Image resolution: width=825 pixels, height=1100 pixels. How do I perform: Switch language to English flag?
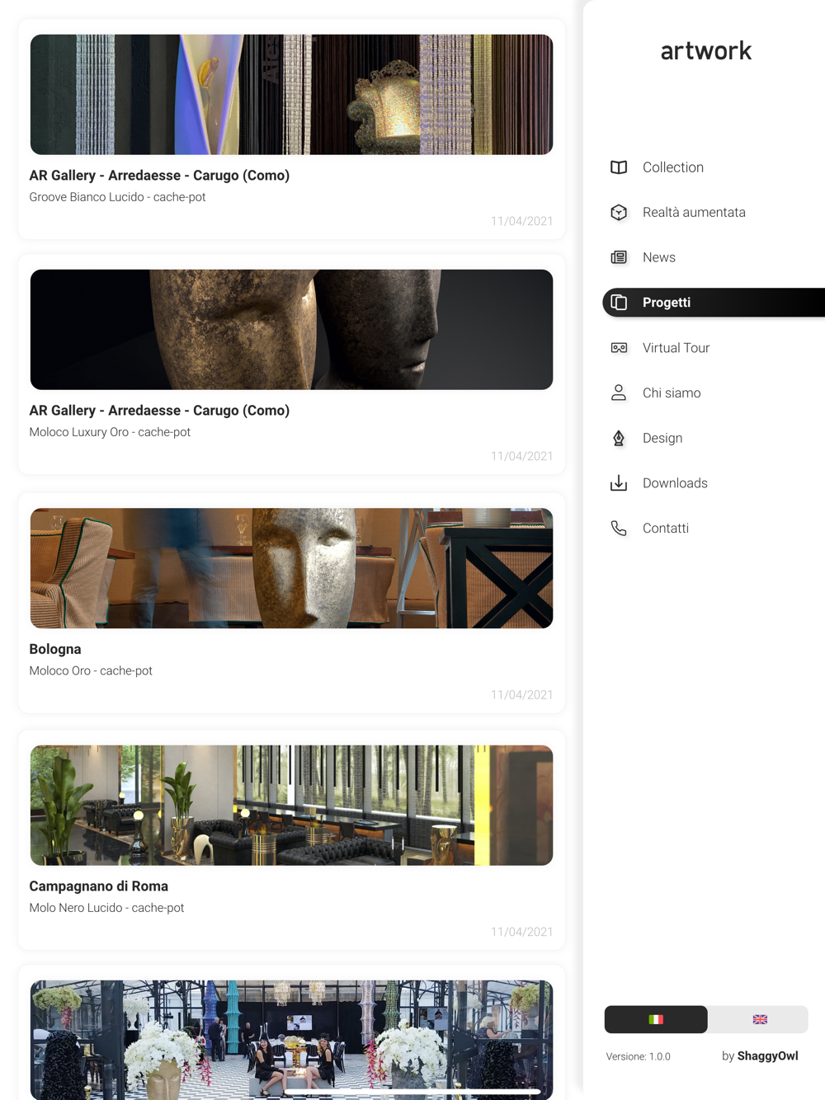pos(759,1019)
